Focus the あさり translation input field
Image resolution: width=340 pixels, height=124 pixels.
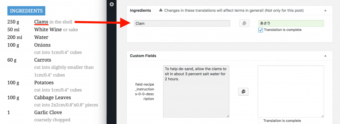click(291, 23)
